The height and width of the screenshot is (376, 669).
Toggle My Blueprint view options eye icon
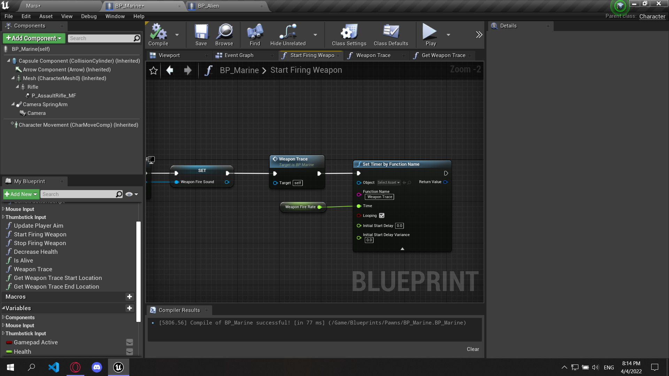click(132, 194)
